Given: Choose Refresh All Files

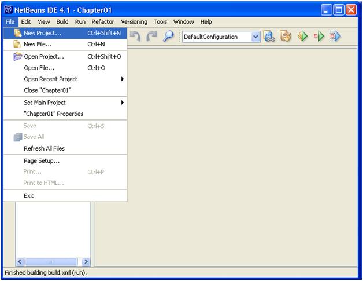Looking at the screenshot, I should [65, 148].
